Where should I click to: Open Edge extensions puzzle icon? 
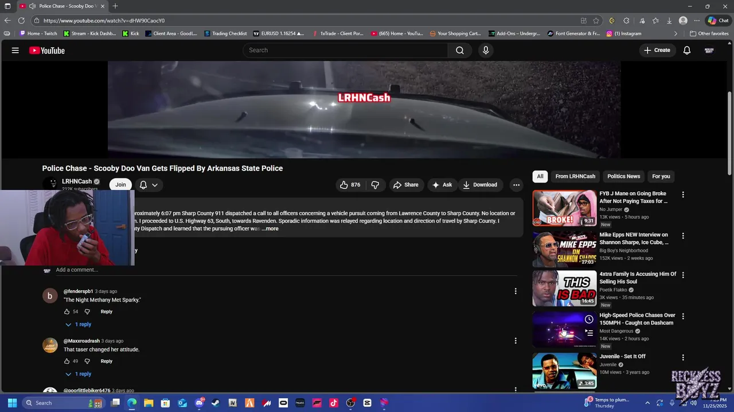pos(626,21)
